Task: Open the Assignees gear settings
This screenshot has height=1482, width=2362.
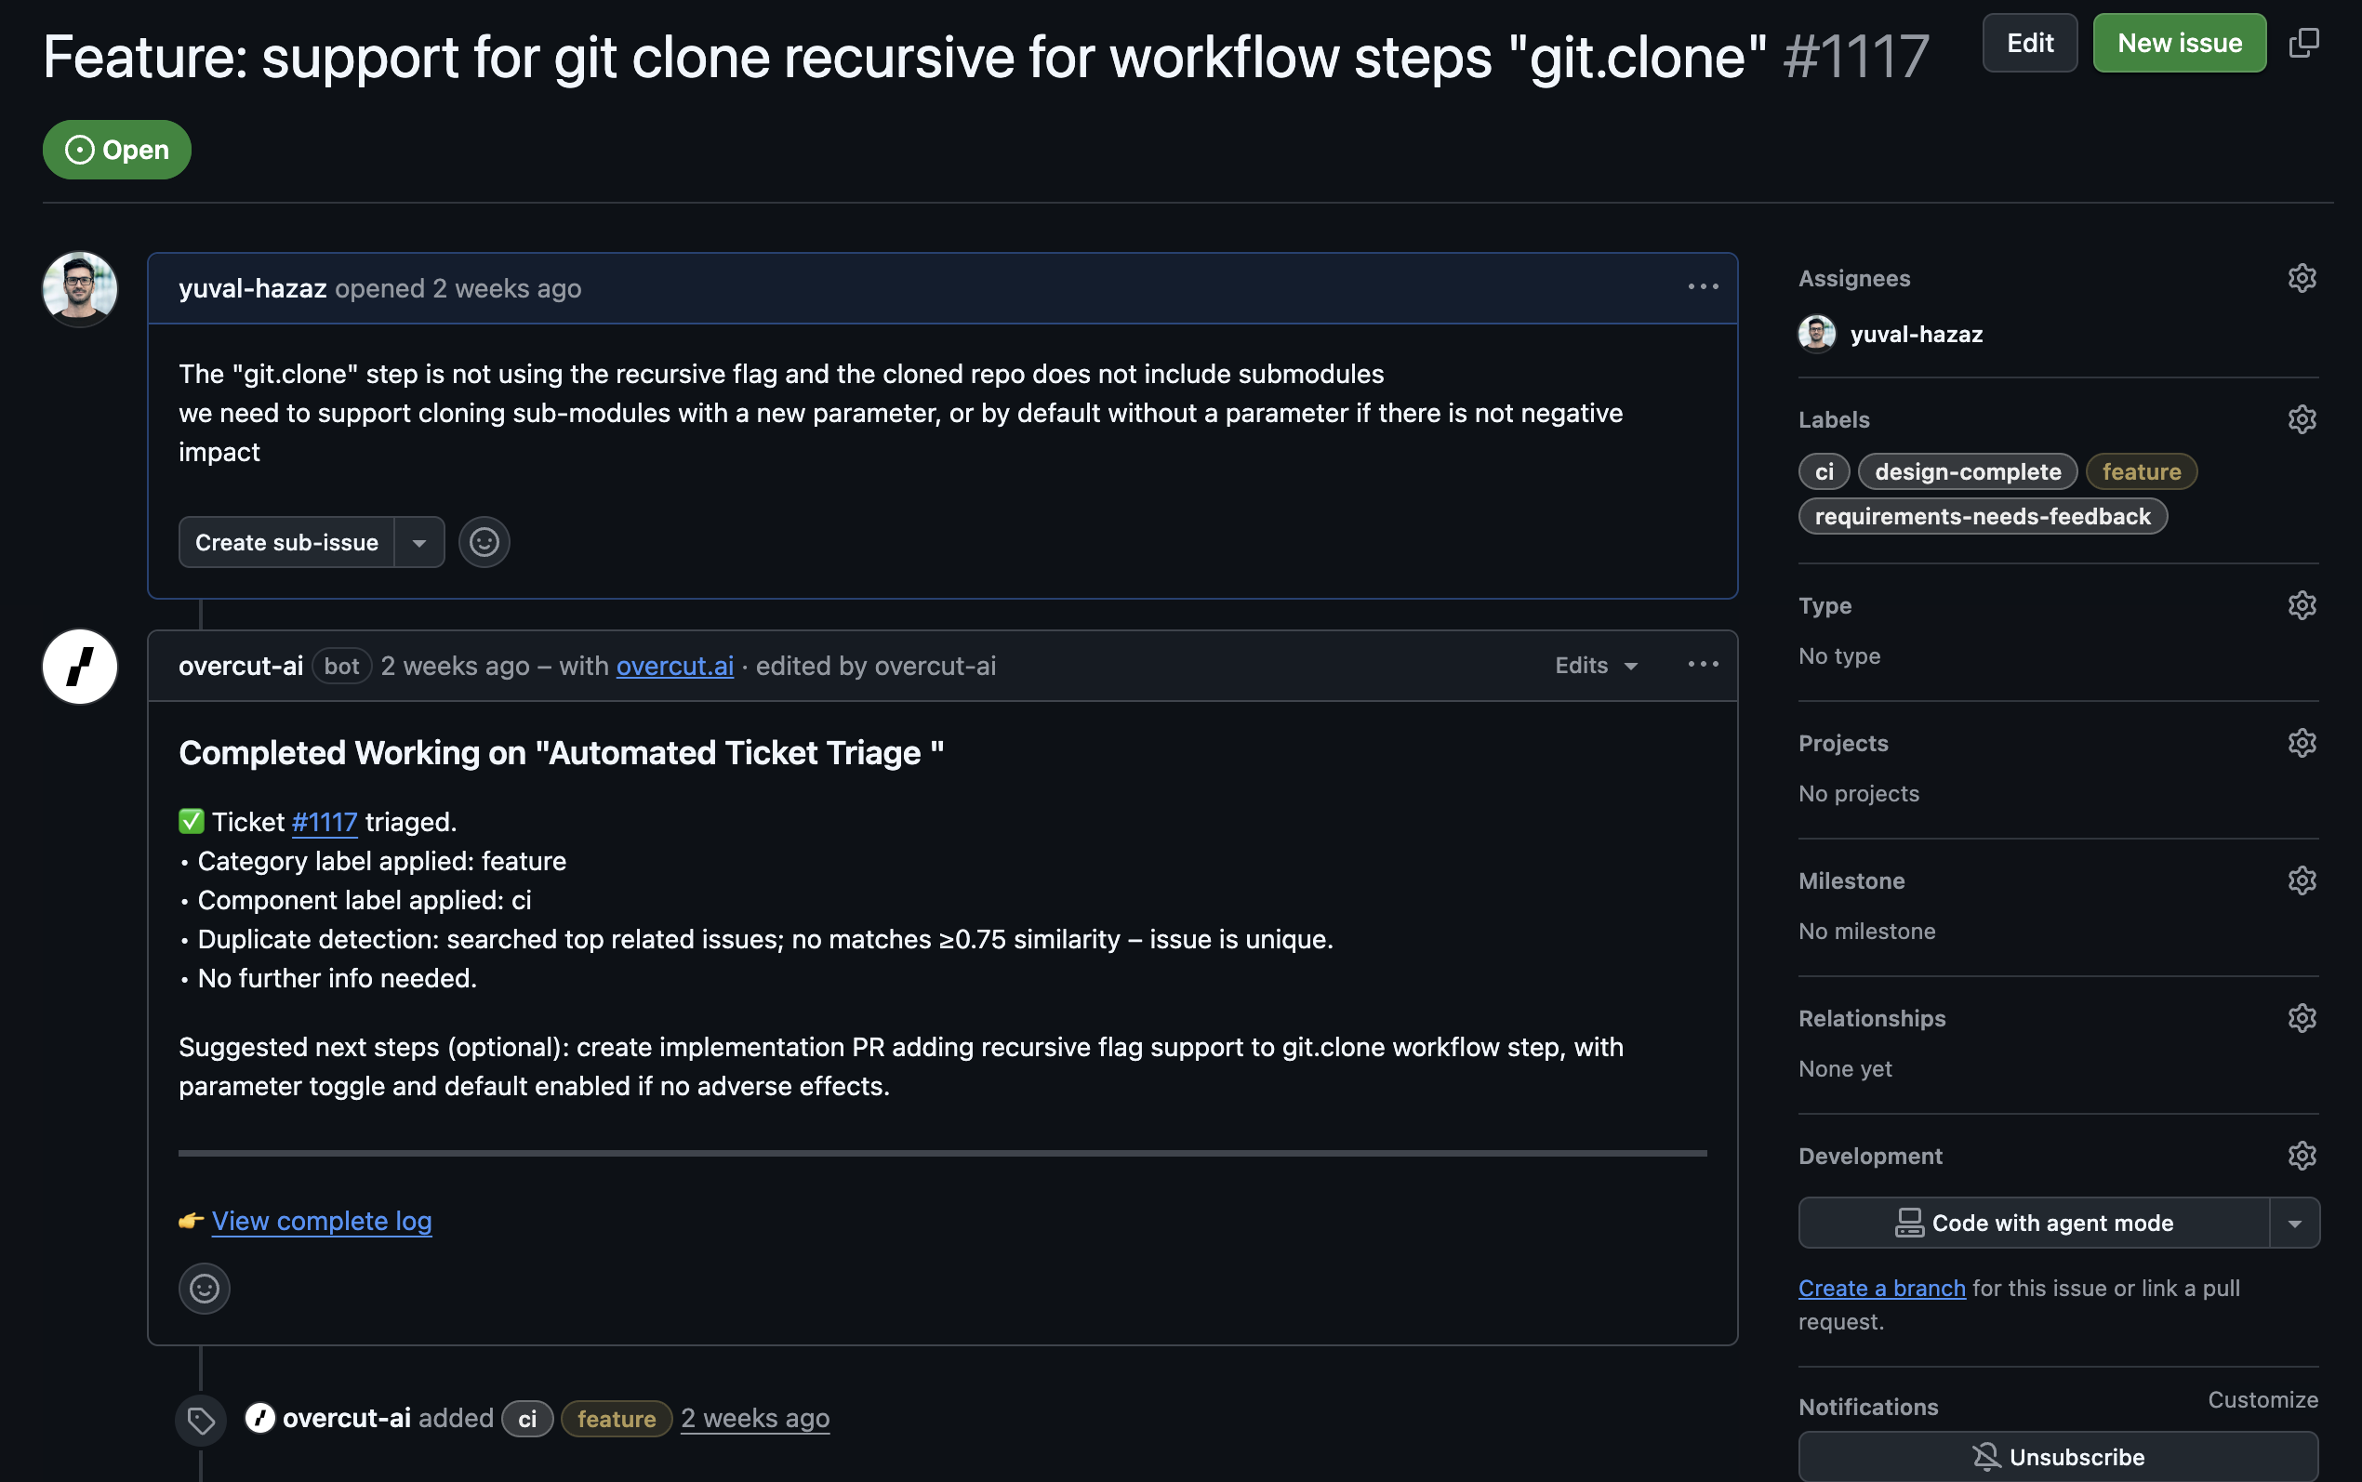Action: click(x=2302, y=278)
